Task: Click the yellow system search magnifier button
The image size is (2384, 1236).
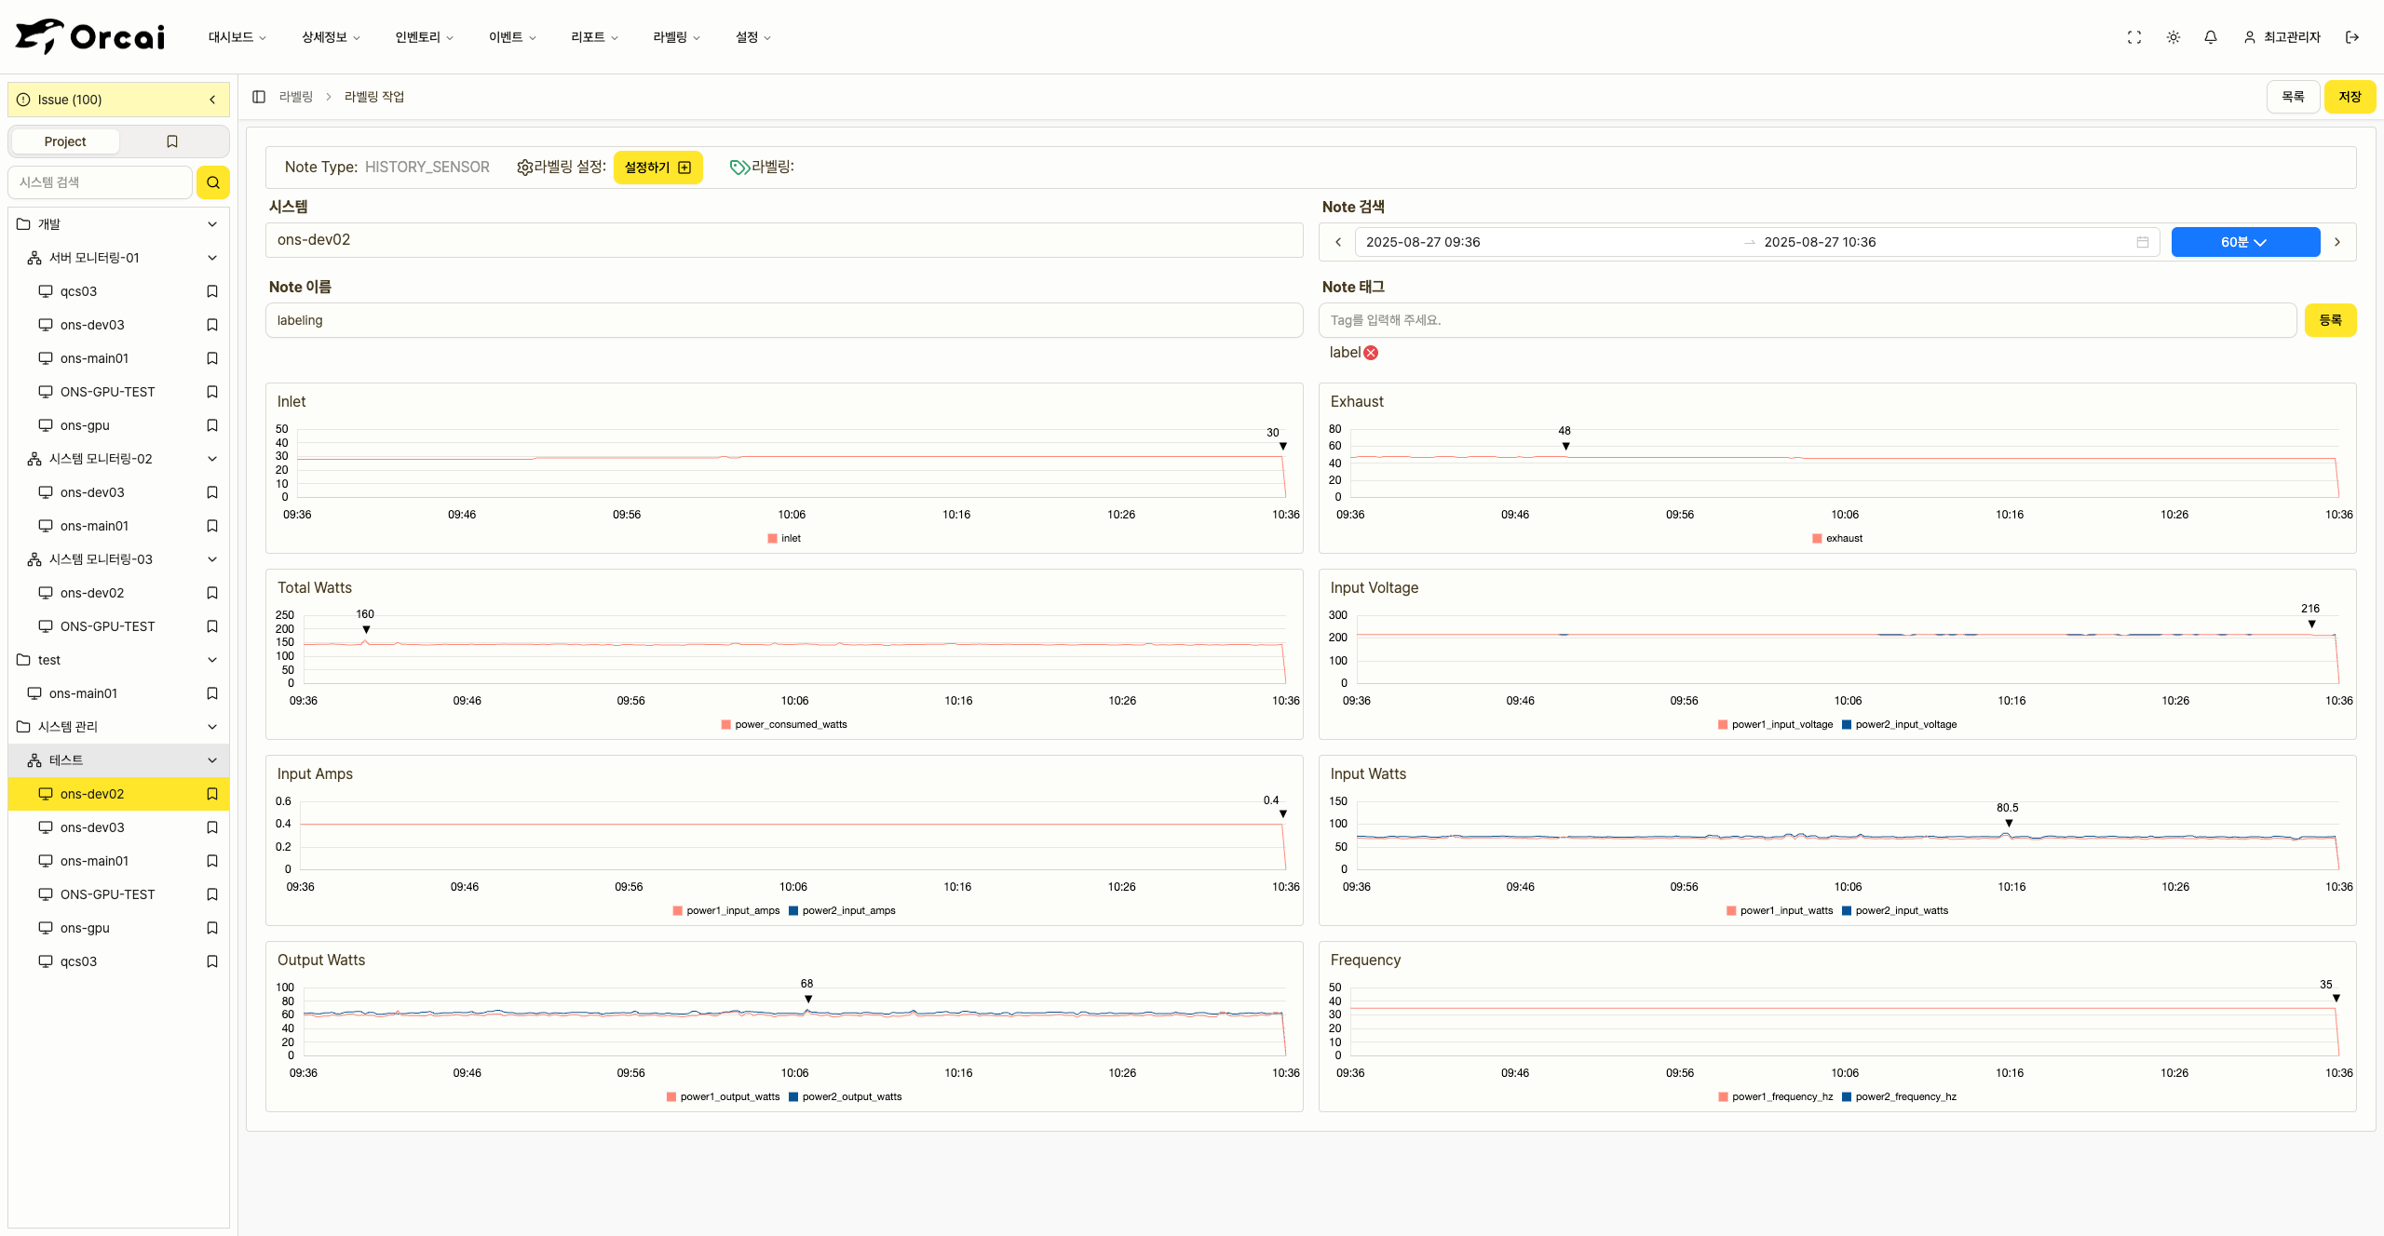Action: pos(212,182)
